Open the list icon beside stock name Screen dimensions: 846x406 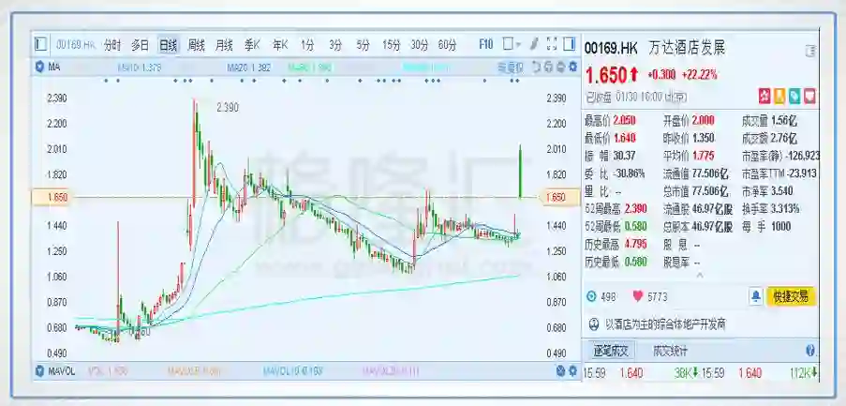point(809,52)
